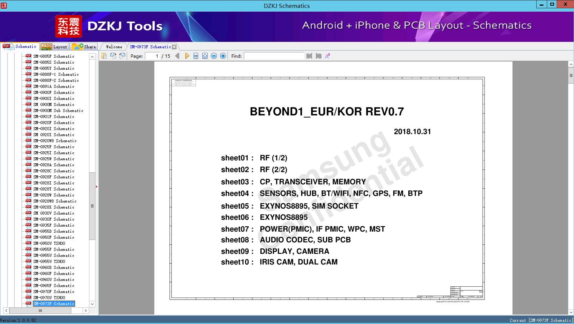
Task: Click the DZKJ logo in the banner
Action: tap(69, 26)
